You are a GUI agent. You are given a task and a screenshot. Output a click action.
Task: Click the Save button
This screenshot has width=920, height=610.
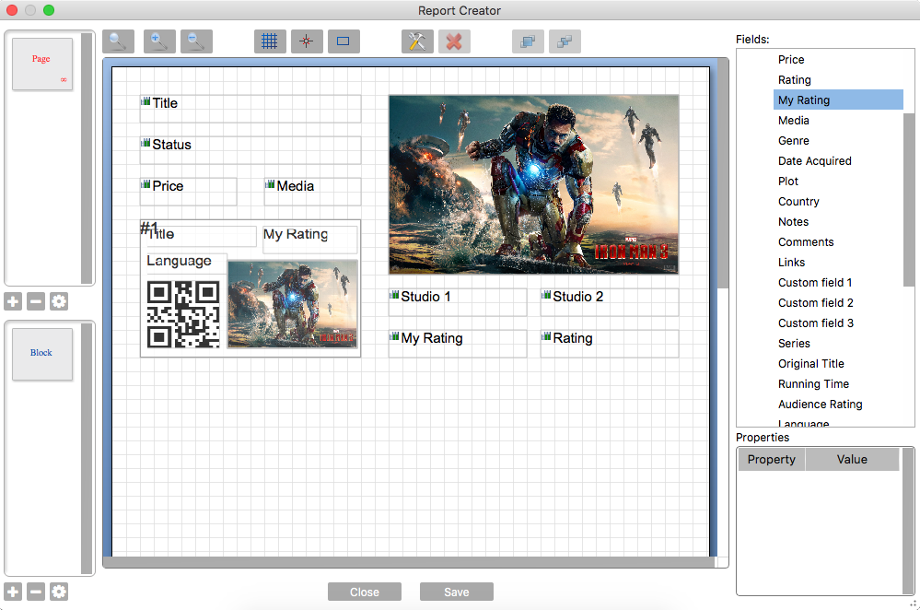(x=457, y=592)
